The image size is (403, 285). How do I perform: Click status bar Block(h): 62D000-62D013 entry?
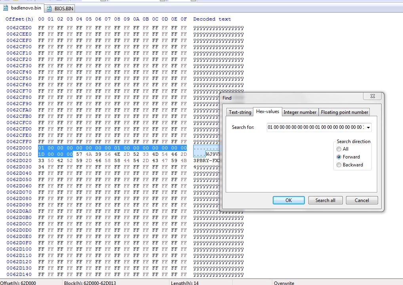90,283
